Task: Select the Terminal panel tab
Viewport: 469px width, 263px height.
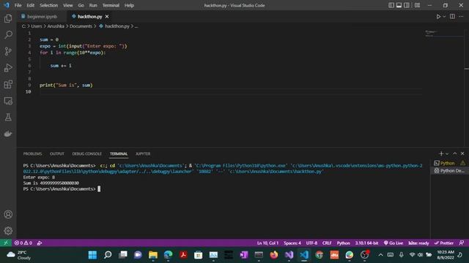Action: [x=119, y=154]
